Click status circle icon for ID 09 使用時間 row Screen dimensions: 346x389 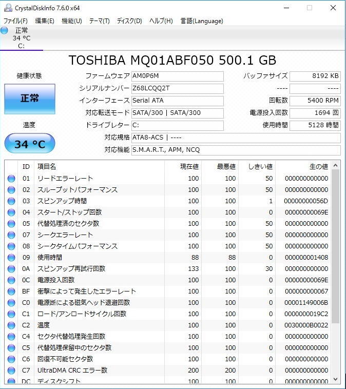click(11, 258)
